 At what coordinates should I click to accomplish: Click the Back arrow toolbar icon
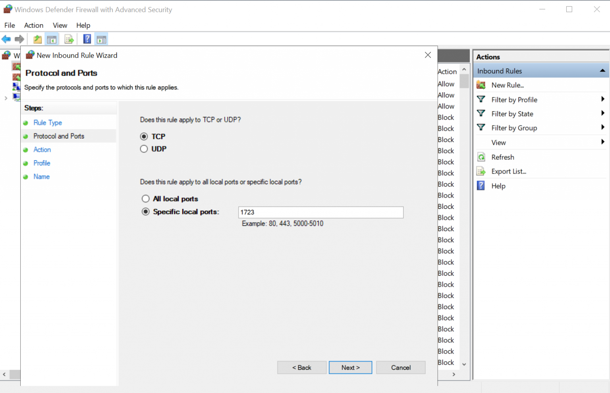[6, 39]
